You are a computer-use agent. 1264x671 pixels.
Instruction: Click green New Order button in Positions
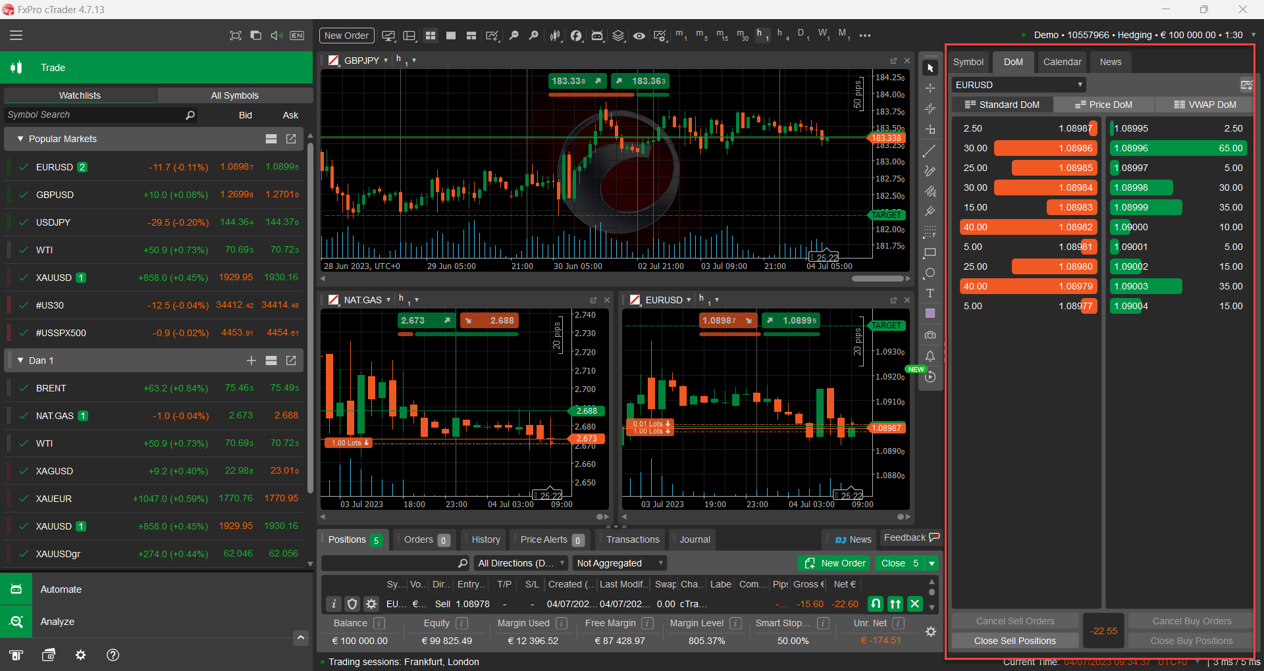835,563
